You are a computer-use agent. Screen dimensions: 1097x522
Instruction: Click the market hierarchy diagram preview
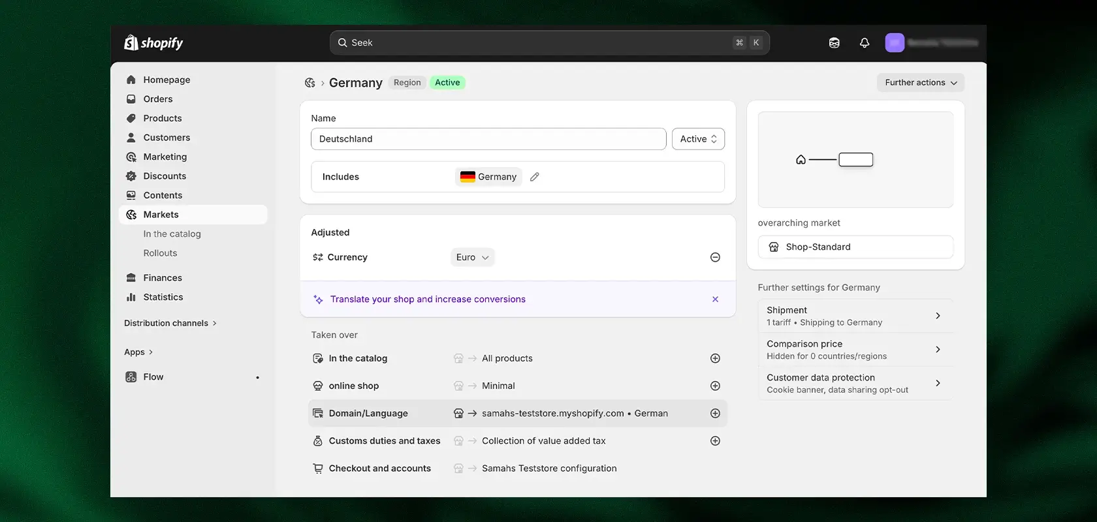[855, 159]
